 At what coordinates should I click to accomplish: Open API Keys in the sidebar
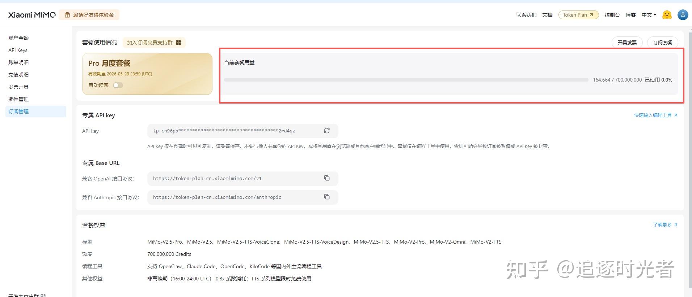click(x=18, y=50)
